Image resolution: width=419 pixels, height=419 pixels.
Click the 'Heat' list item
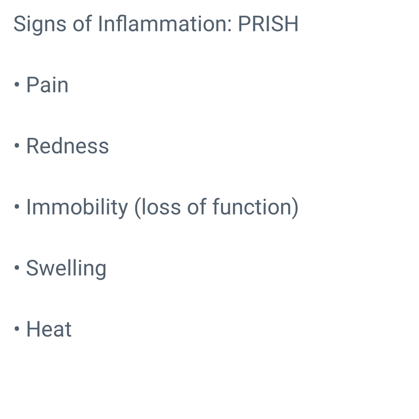[x=49, y=330]
